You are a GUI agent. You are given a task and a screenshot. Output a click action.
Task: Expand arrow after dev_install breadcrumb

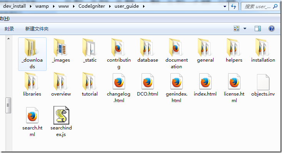click(30, 6)
